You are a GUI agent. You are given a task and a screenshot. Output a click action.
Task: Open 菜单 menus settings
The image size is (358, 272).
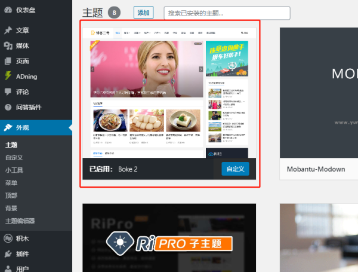[x=11, y=182]
